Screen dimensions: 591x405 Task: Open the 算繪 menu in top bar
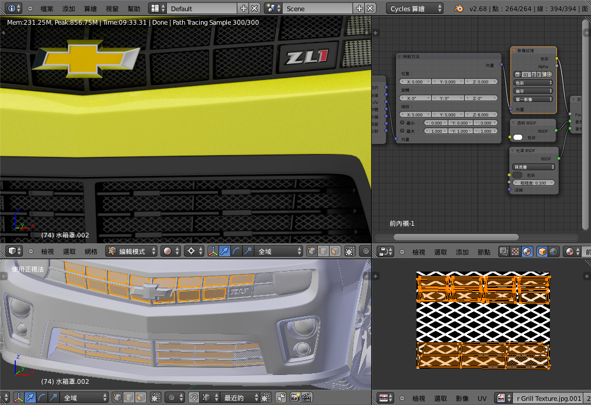coord(90,9)
